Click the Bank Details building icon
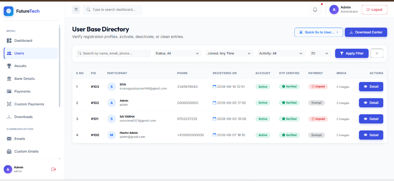 click(9, 79)
